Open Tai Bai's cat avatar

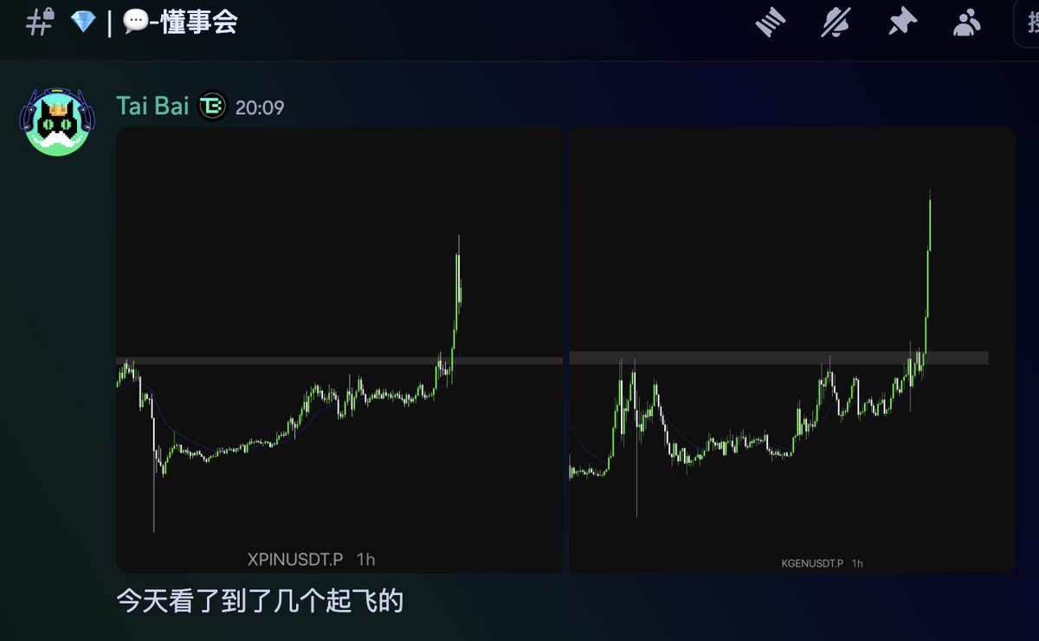click(57, 121)
